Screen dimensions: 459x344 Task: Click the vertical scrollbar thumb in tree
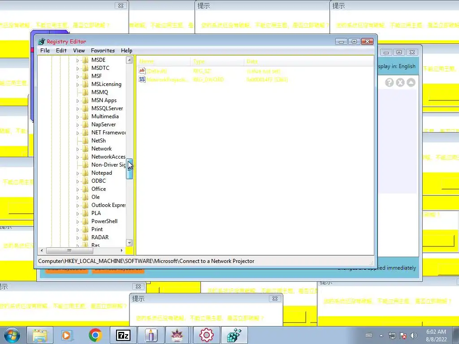129,169
